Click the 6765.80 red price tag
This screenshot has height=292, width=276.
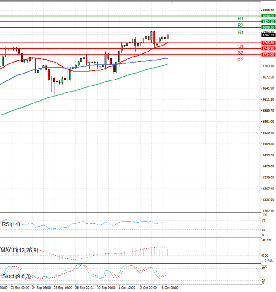(x=268, y=43)
